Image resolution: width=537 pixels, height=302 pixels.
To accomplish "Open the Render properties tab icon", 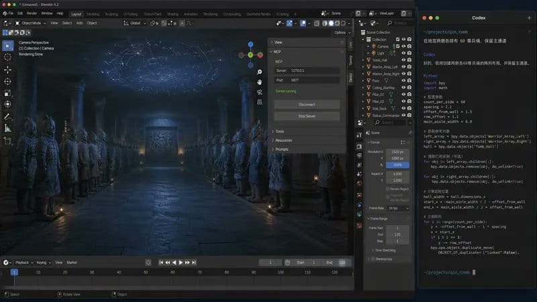I will pyautogui.click(x=359, y=146).
